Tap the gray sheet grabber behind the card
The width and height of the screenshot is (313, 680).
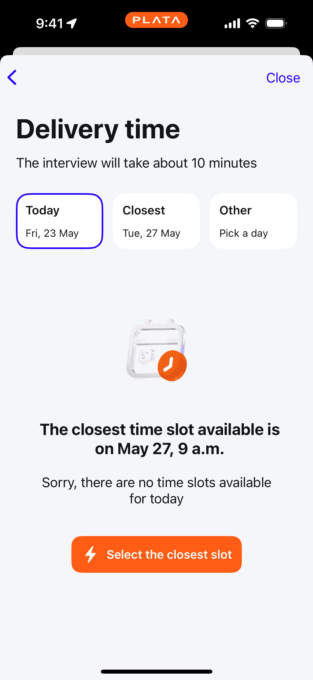[x=156, y=51]
